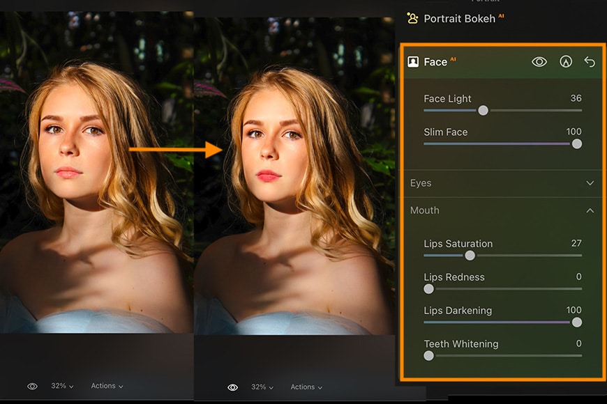Click the Teeth Whitening value 0
607x404 pixels.
[578, 343]
